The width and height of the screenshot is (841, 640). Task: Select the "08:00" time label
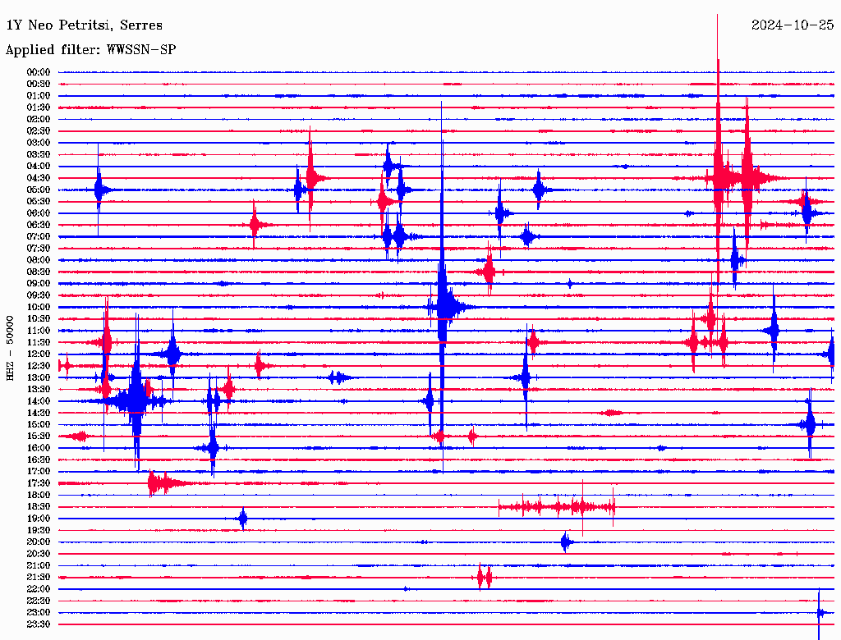click(38, 260)
